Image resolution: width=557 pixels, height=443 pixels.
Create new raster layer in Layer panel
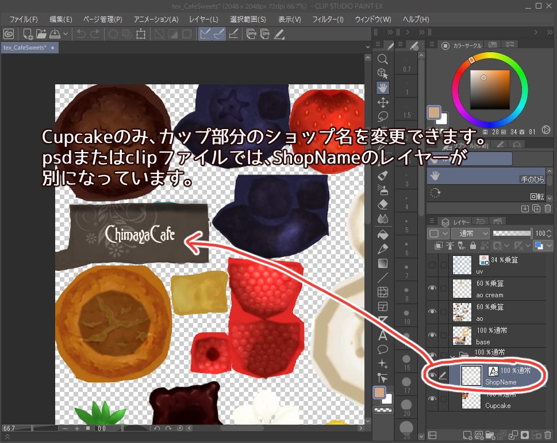point(467,435)
